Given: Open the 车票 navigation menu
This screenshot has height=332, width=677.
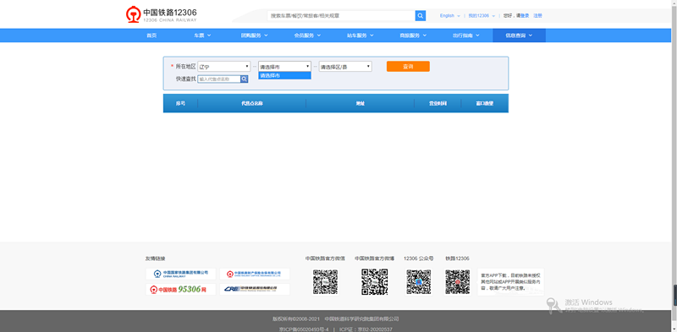Looking at the screenshot, I should [202, 35].
